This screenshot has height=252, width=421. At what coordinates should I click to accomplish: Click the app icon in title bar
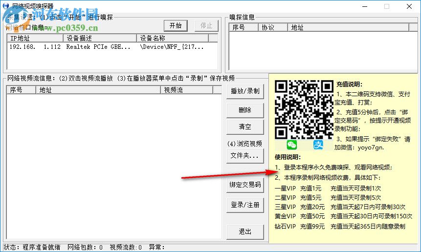point(6,6)
